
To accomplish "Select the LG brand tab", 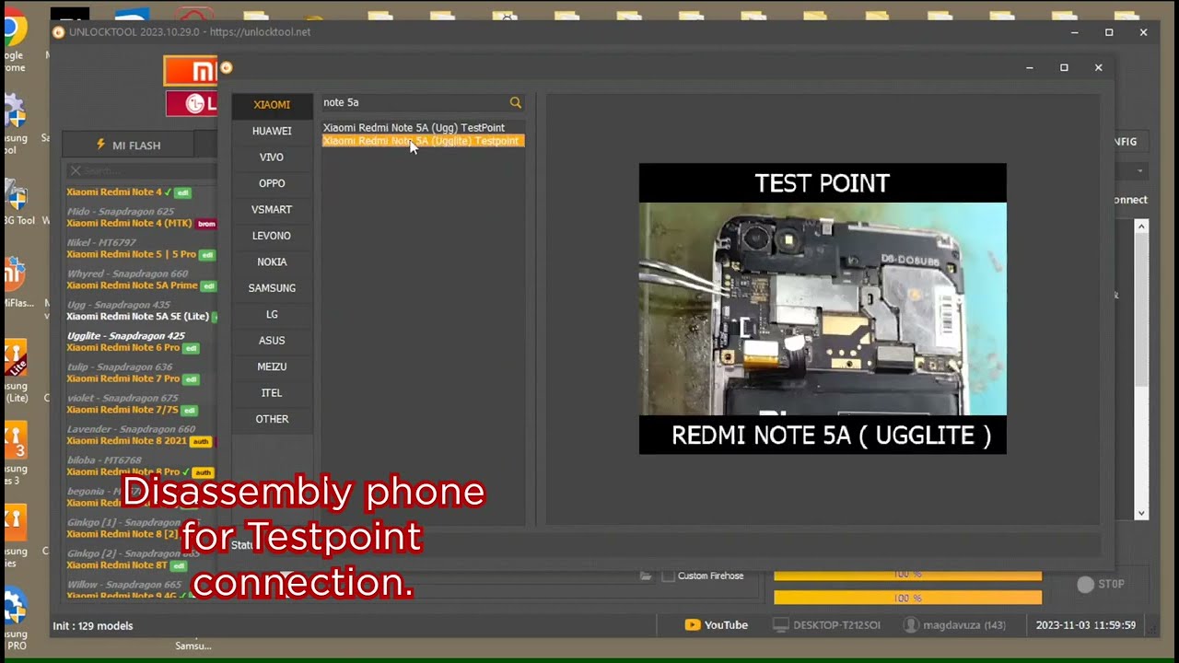I will pyautogui.click(x=272, y=314).
